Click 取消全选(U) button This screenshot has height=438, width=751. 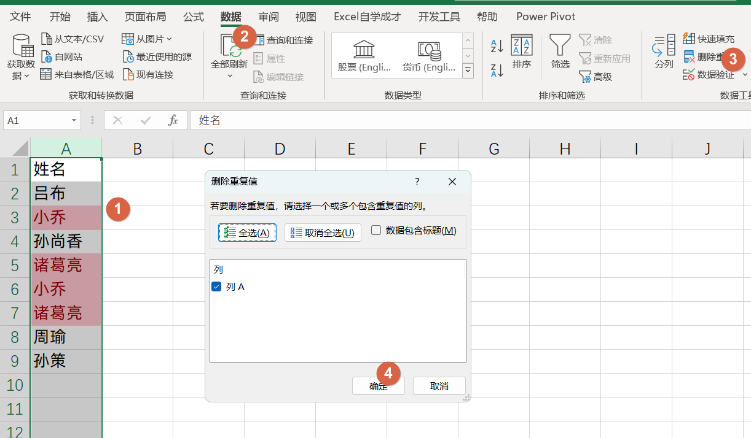323,232
